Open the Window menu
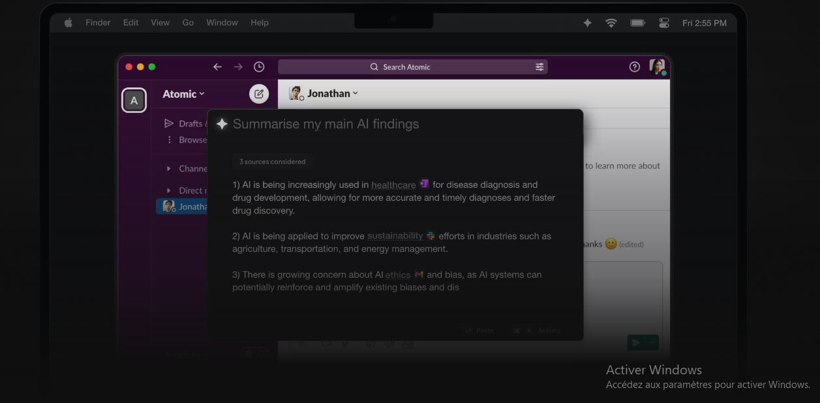 click(222, 23)
